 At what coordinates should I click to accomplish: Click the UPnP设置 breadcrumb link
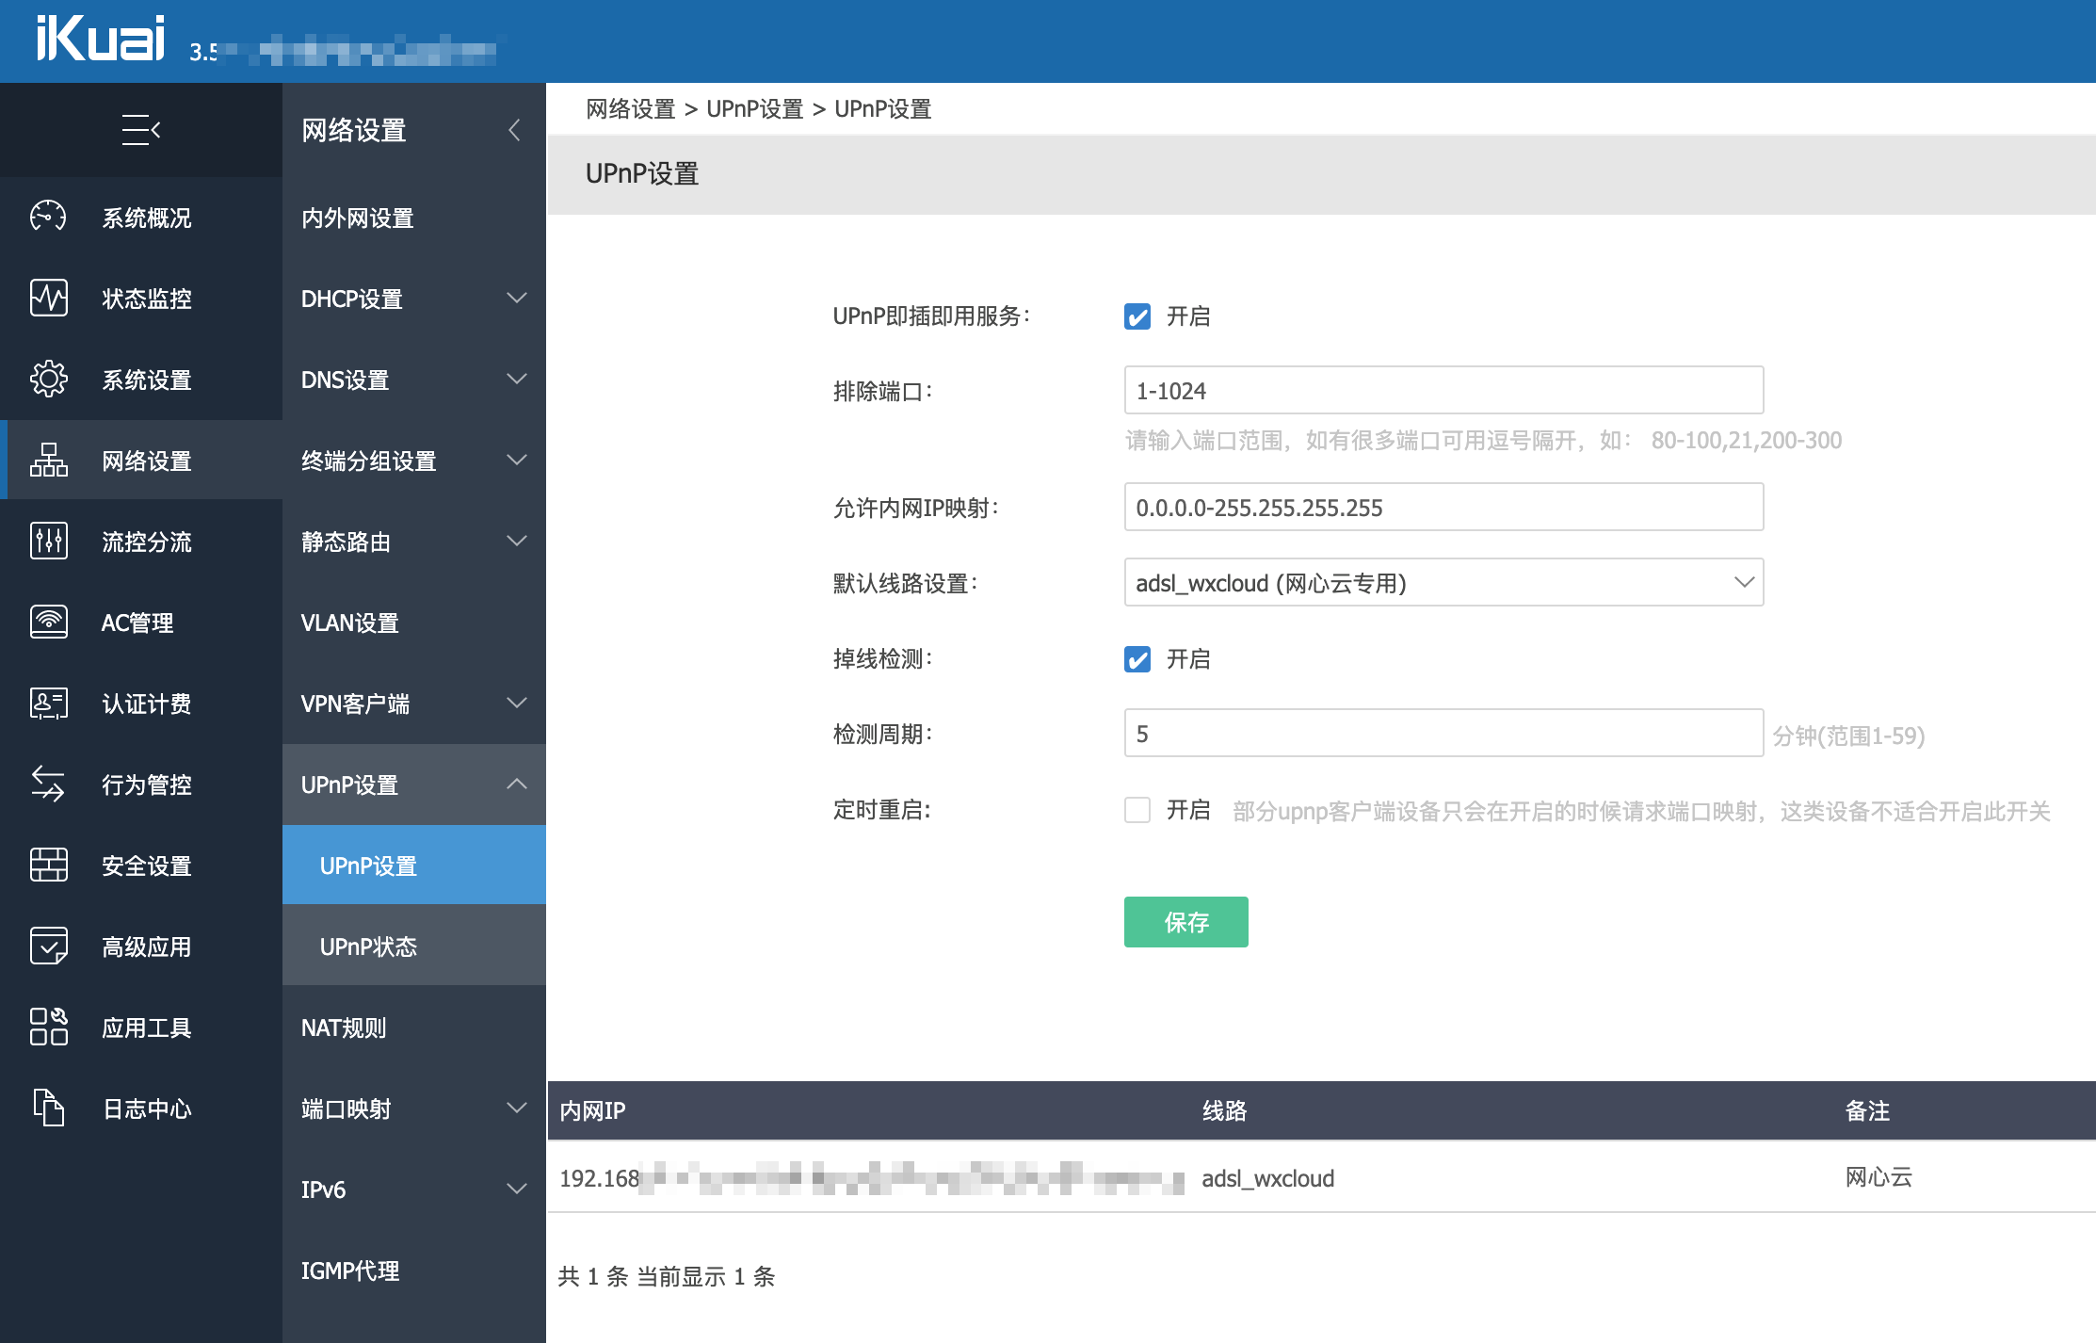tap(754, 109)
